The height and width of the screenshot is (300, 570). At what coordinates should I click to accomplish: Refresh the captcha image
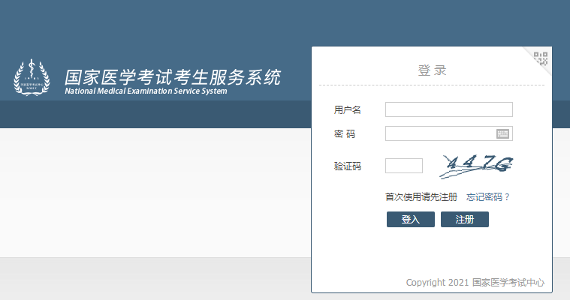point(478,166)
